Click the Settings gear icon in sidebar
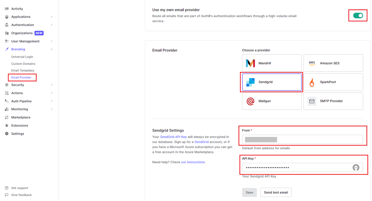372x201 pixels. tap(7, 134)
